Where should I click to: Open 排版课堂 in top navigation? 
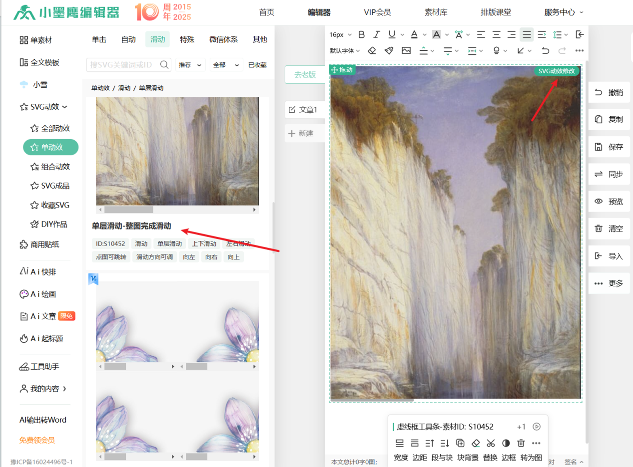[496, 12]
